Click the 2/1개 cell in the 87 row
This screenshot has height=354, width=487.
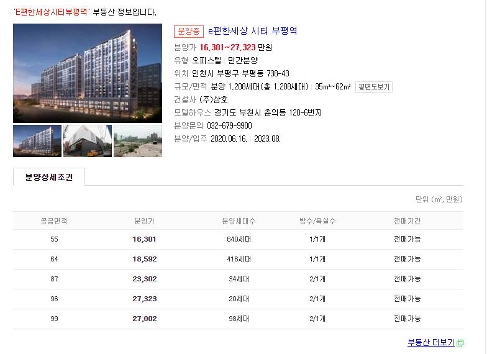click(x=317, y=279)
